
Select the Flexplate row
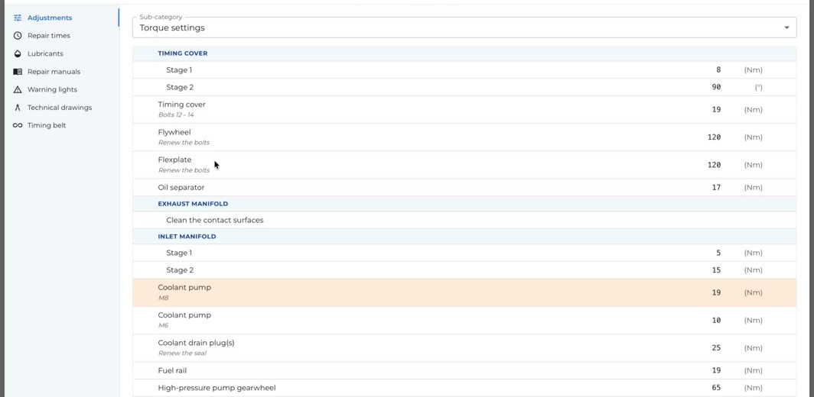click(464, 165)
